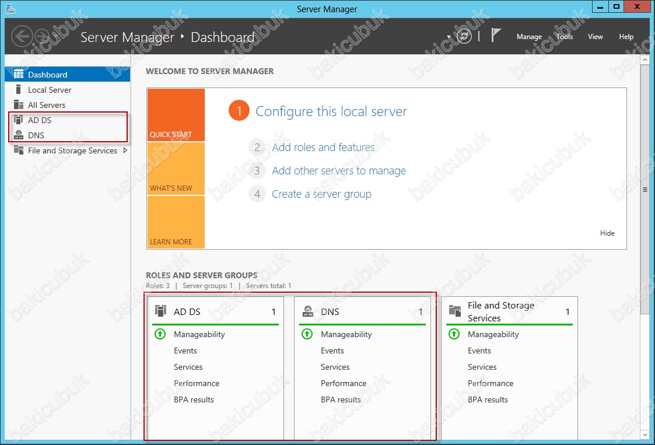Click Manageability in the DNS tile
This screenshot has width=655, height=445.
tap(346, 334)
